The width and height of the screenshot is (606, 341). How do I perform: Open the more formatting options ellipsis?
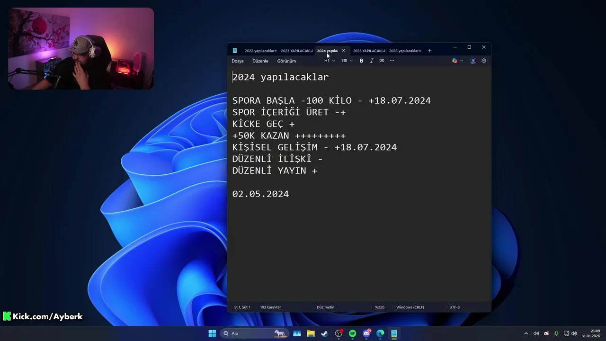(392, 61)
